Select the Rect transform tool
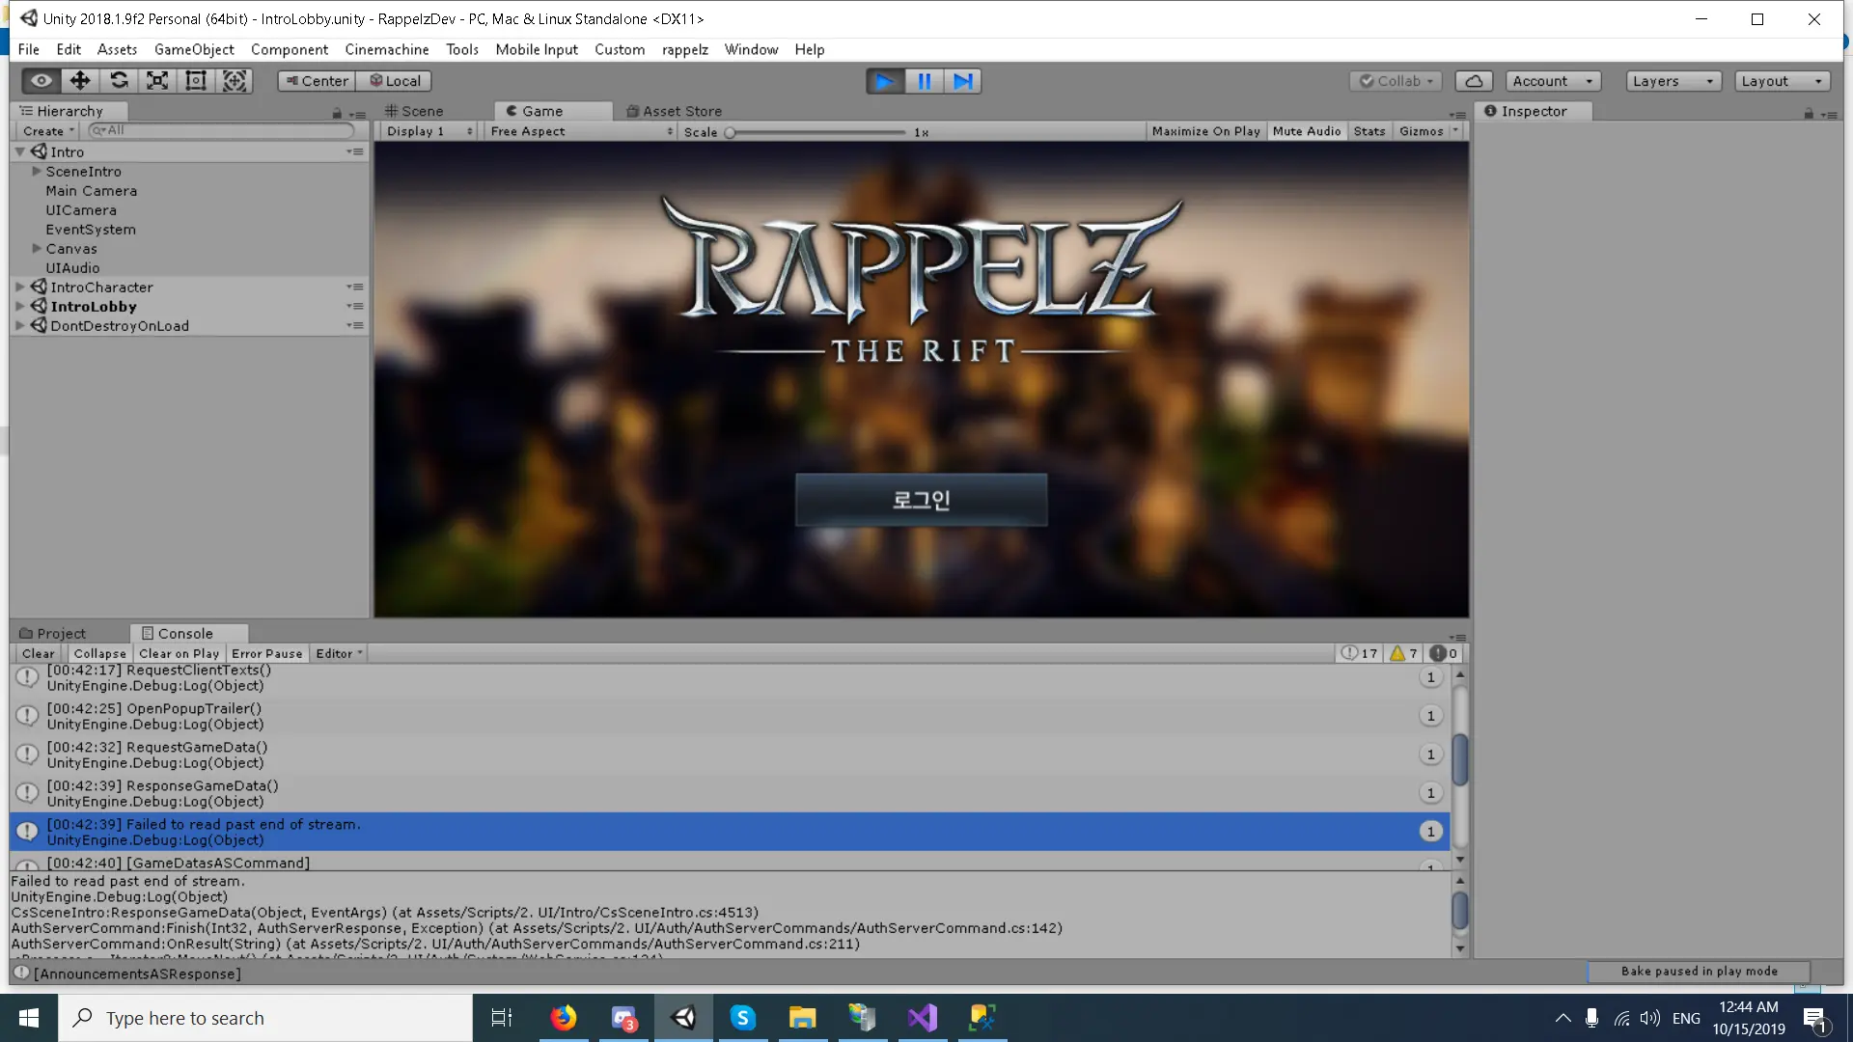The width and height of the screenshot is (1853, 1042). coord(196,81)
